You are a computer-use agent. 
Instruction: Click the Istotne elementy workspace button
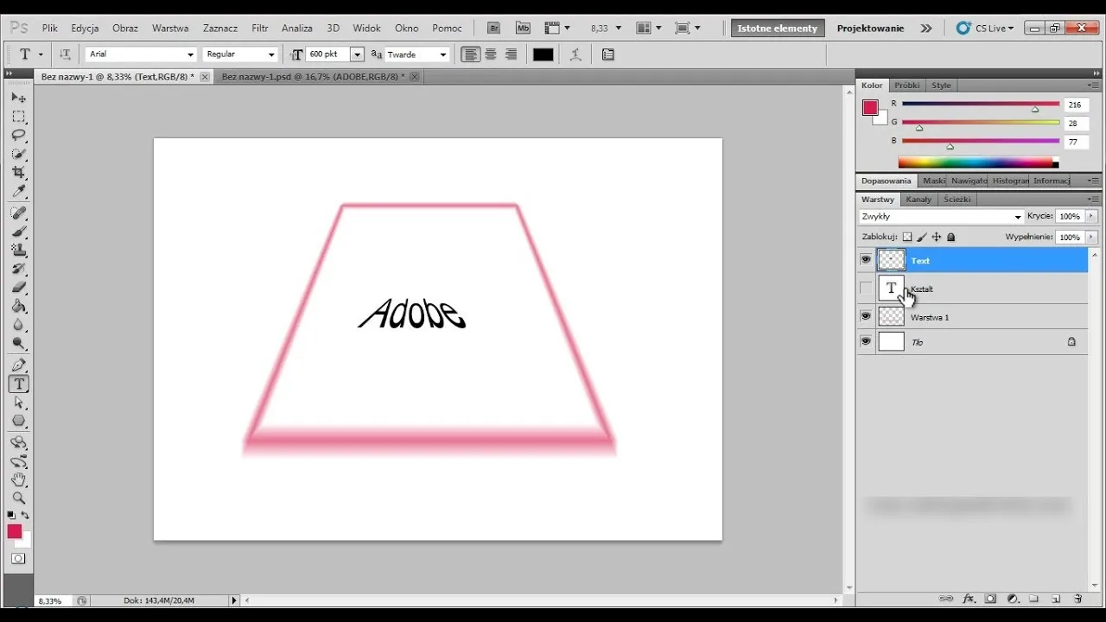point(777,29)
